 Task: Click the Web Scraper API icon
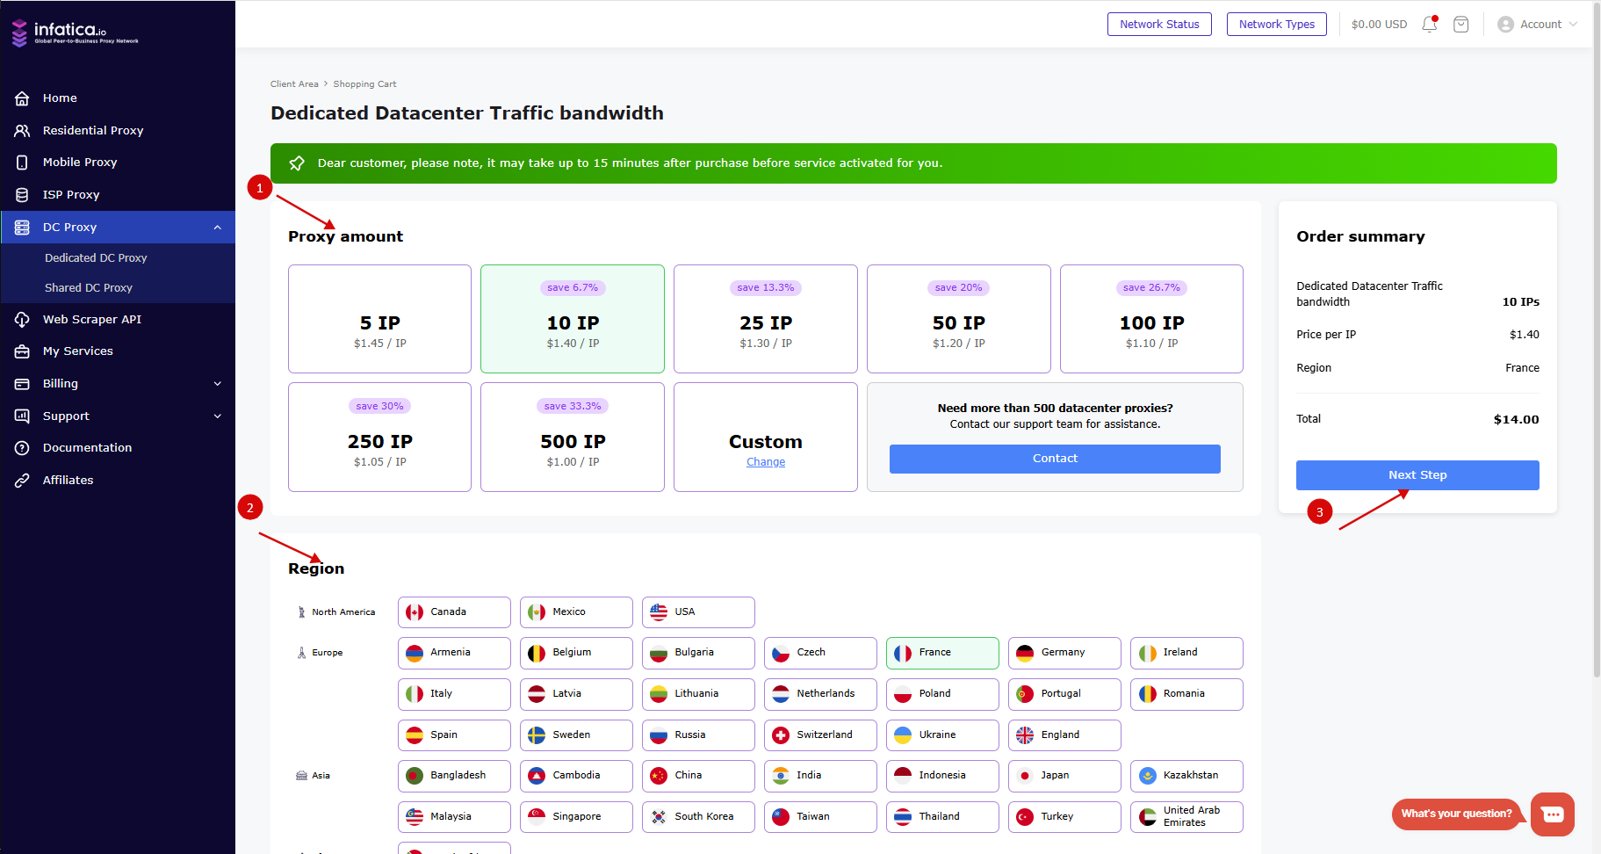pyautogui.click(x=22, y=320)
